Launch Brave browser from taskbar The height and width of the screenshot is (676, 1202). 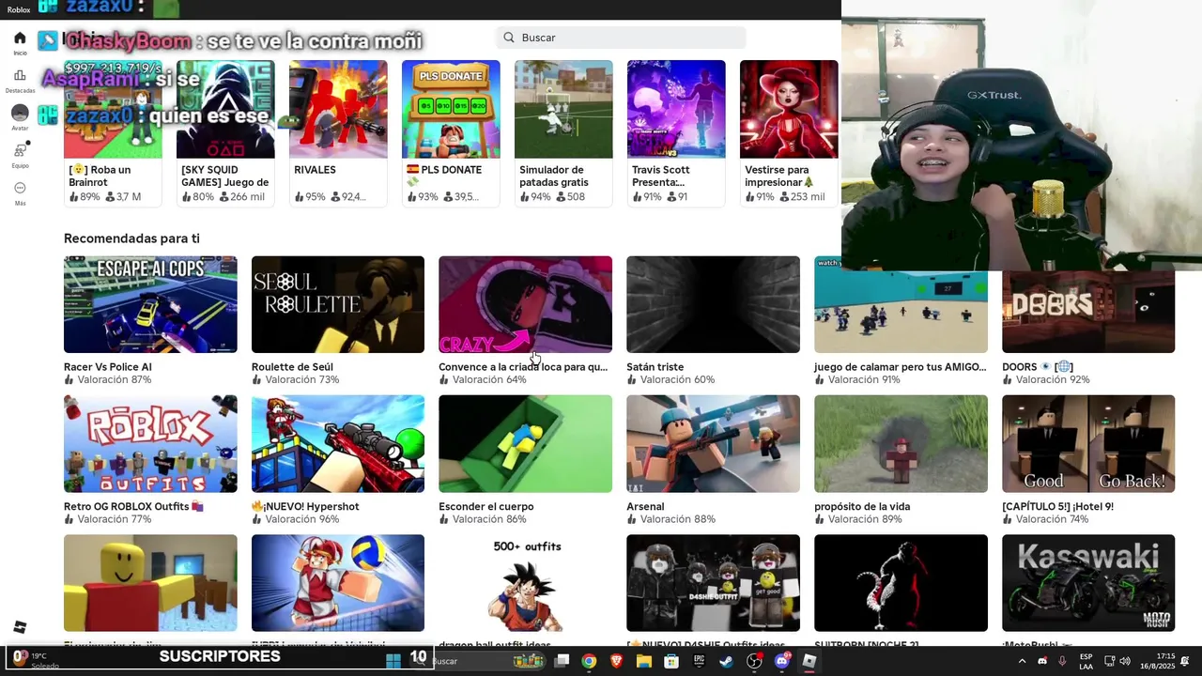tap(616, 661)
